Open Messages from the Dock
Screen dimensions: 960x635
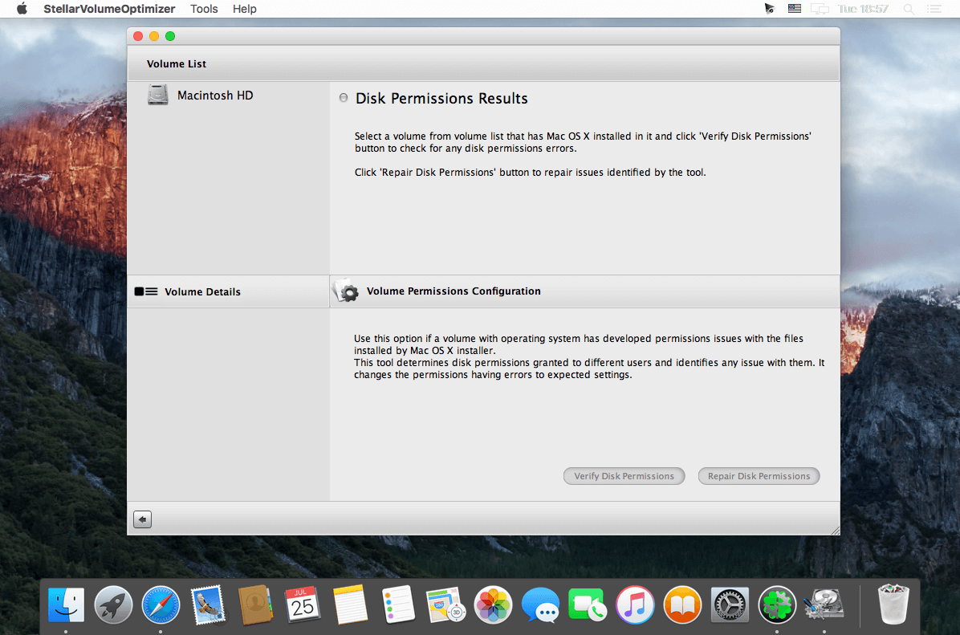(x=541, y=605)
